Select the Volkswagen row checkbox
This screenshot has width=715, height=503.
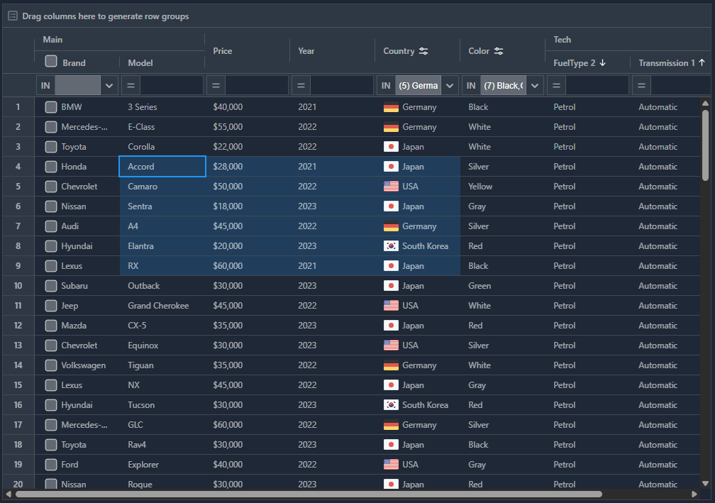pos(51,365)
